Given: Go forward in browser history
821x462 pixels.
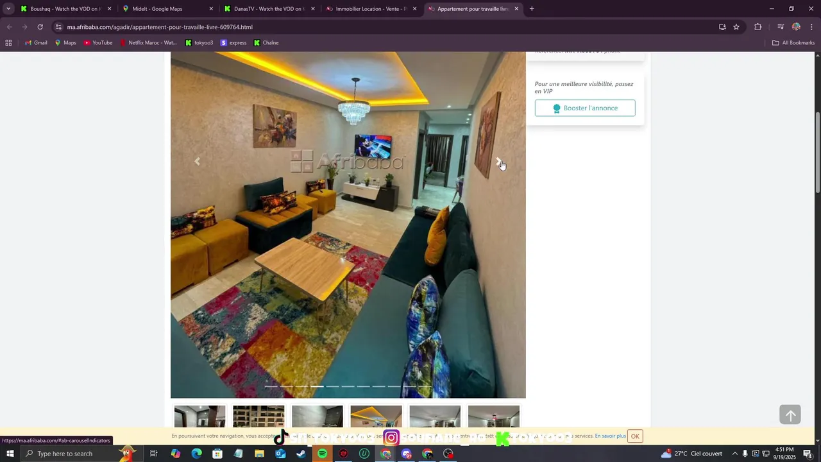Looking at the screenshot, I should (24, 27).
